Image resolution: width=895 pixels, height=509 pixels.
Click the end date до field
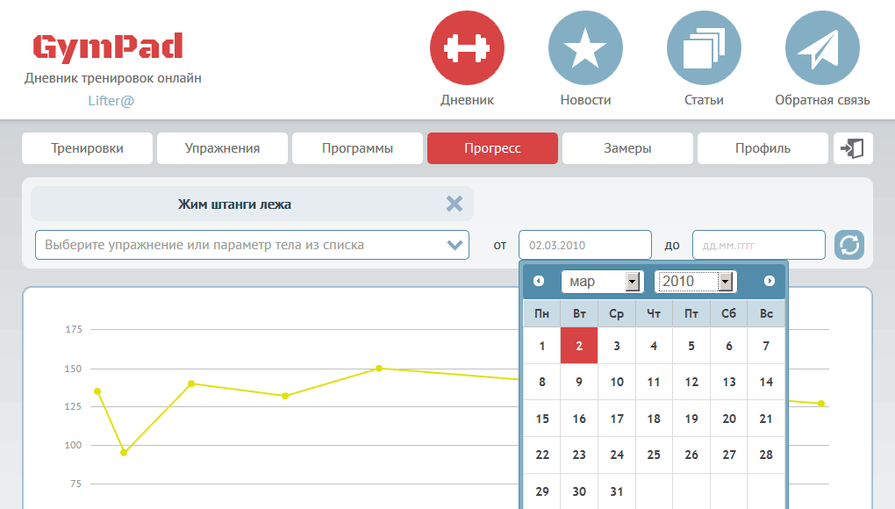point(758,245)
